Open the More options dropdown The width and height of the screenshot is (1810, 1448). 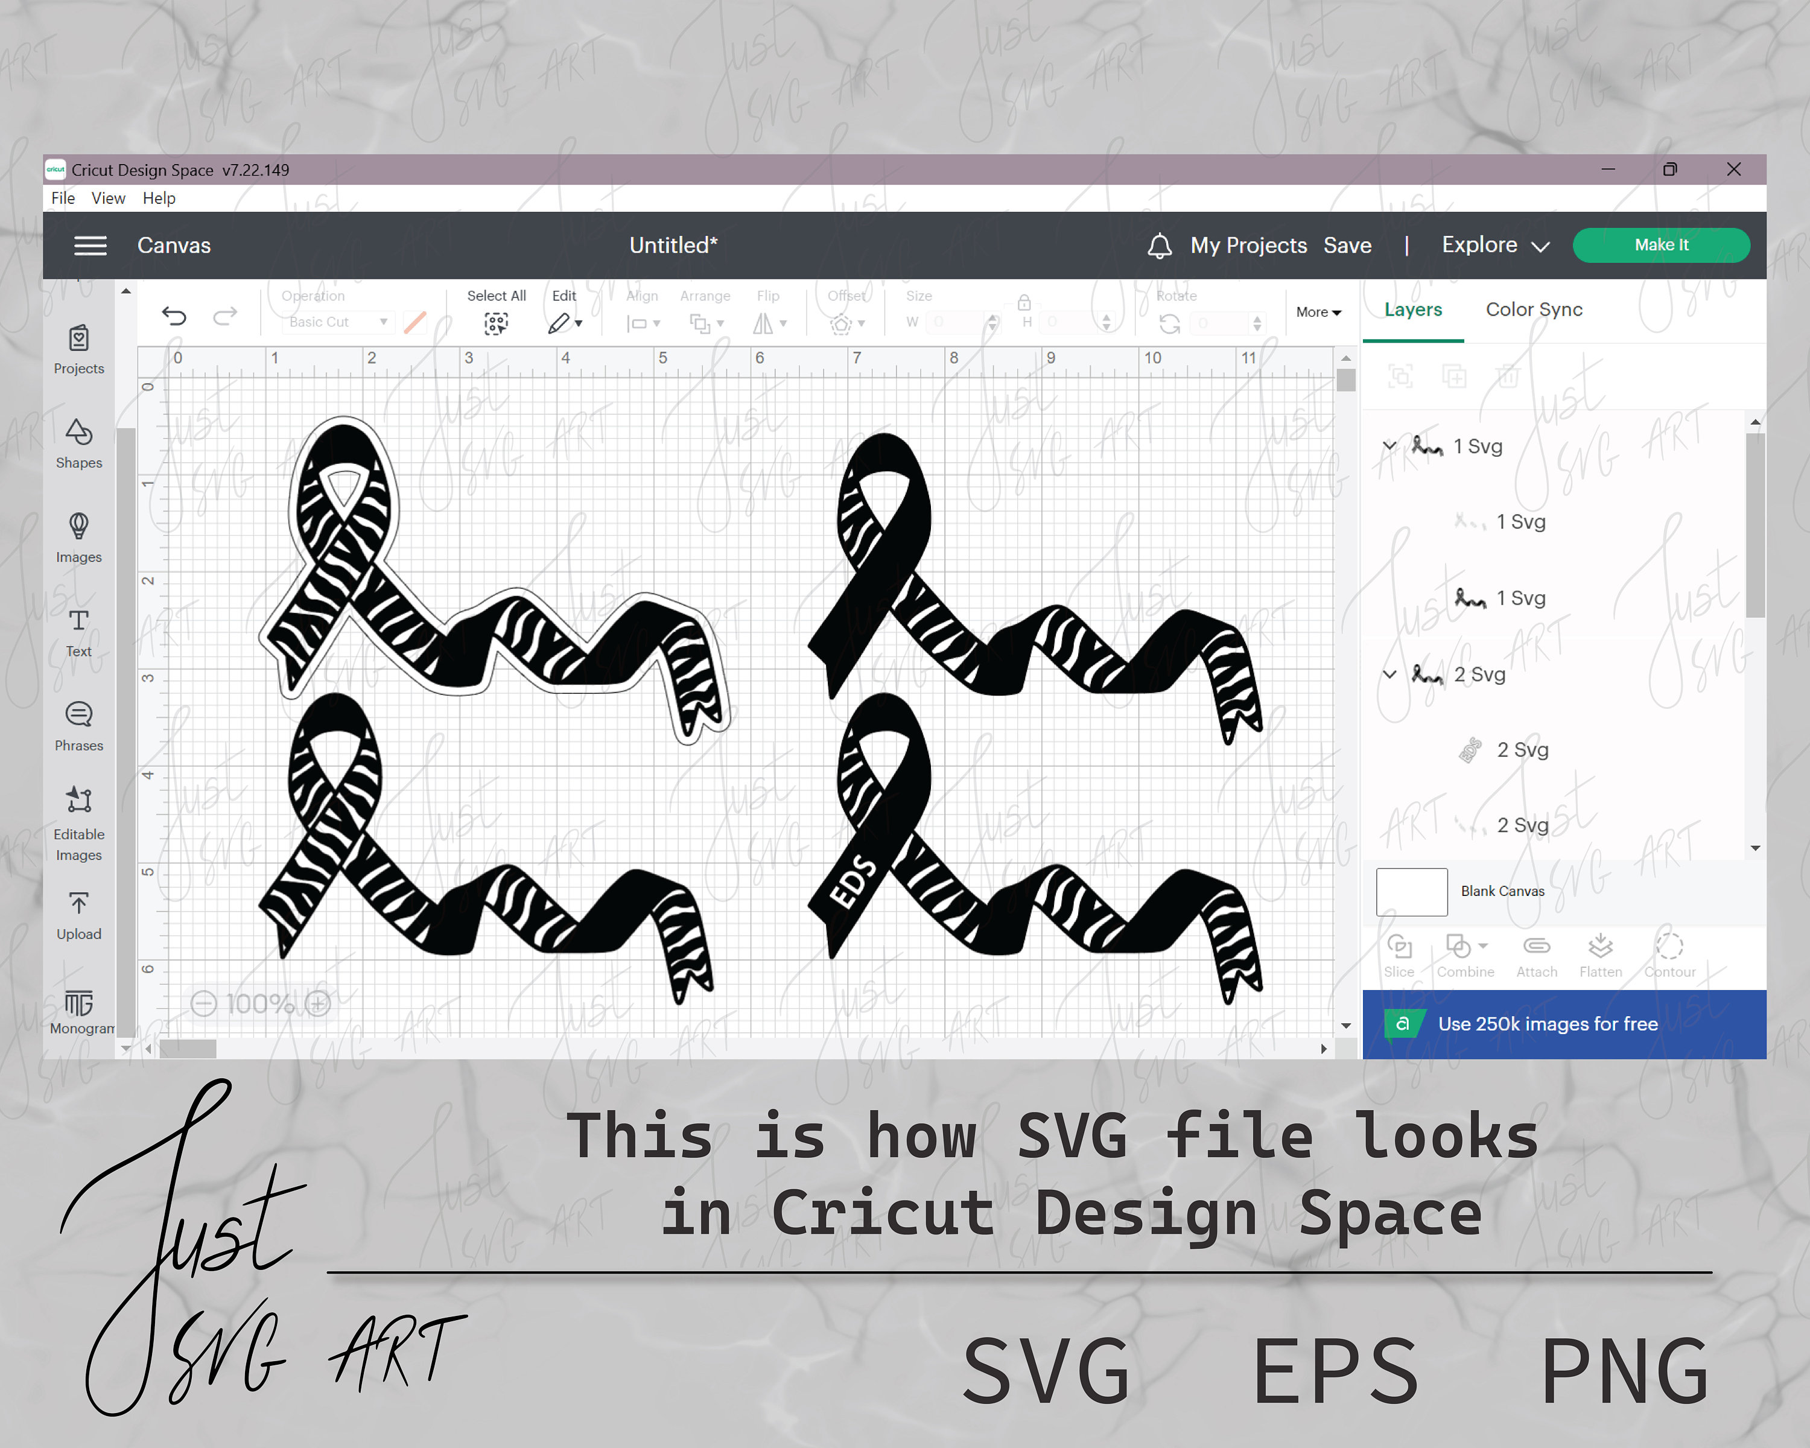(x=1318, y=313)
